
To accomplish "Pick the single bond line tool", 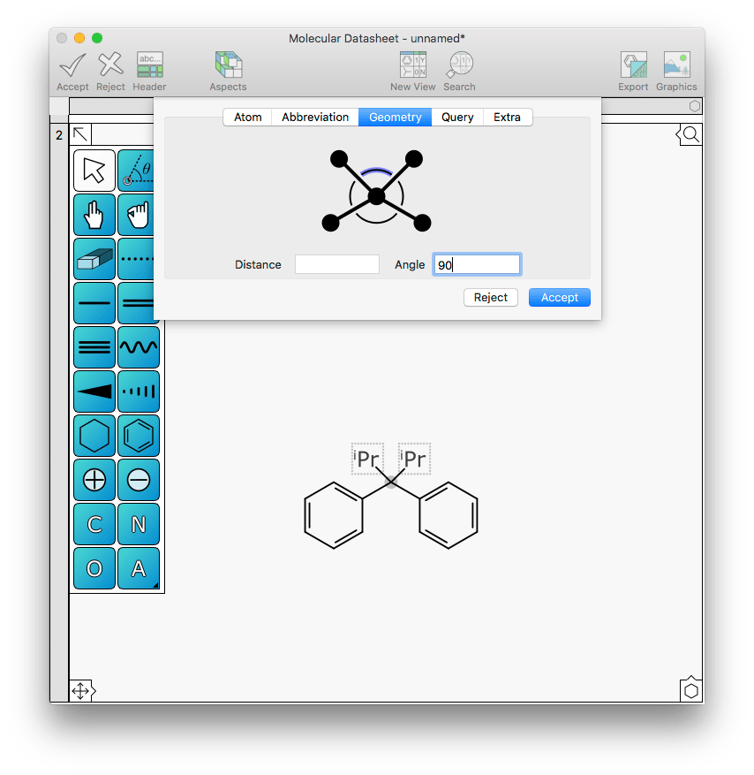I will click(x=94, y=303).
